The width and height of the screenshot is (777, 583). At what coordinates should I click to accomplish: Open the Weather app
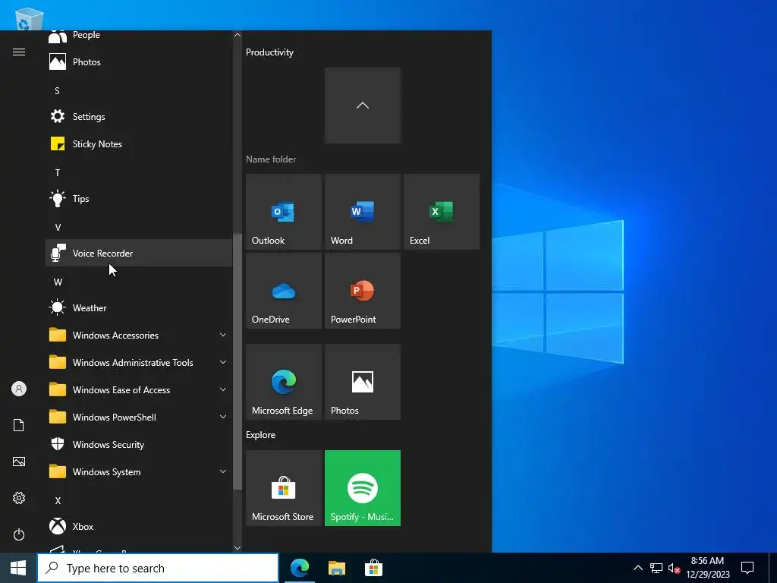coord(139,308)
